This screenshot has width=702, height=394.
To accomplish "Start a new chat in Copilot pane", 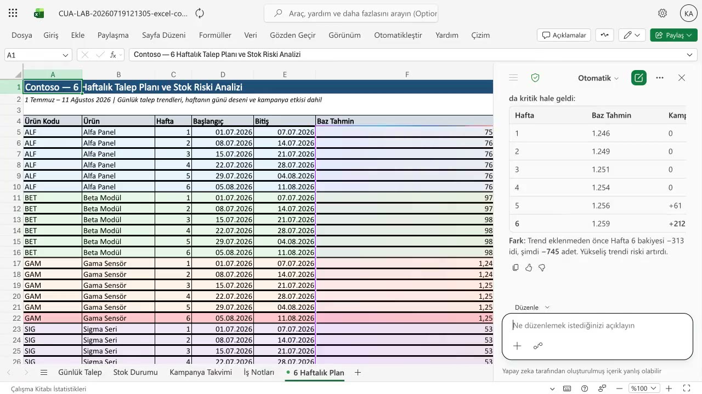I will coord(638,78).
